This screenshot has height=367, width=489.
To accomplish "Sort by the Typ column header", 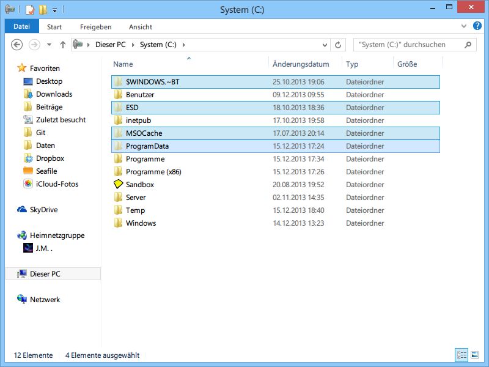I will pyautogui.click(x=352, y=64).
